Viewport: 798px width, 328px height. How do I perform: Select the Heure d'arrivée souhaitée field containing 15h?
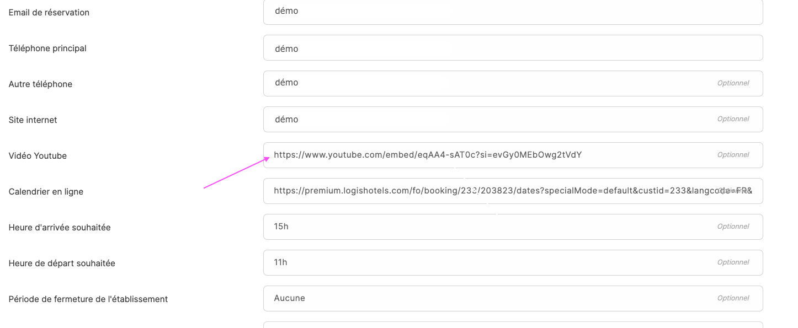coord(513,227)
